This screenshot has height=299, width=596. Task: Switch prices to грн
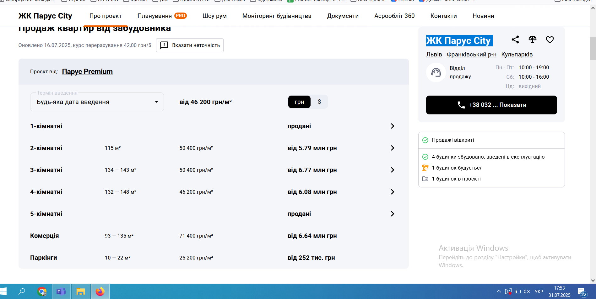(x=299, y=102)
